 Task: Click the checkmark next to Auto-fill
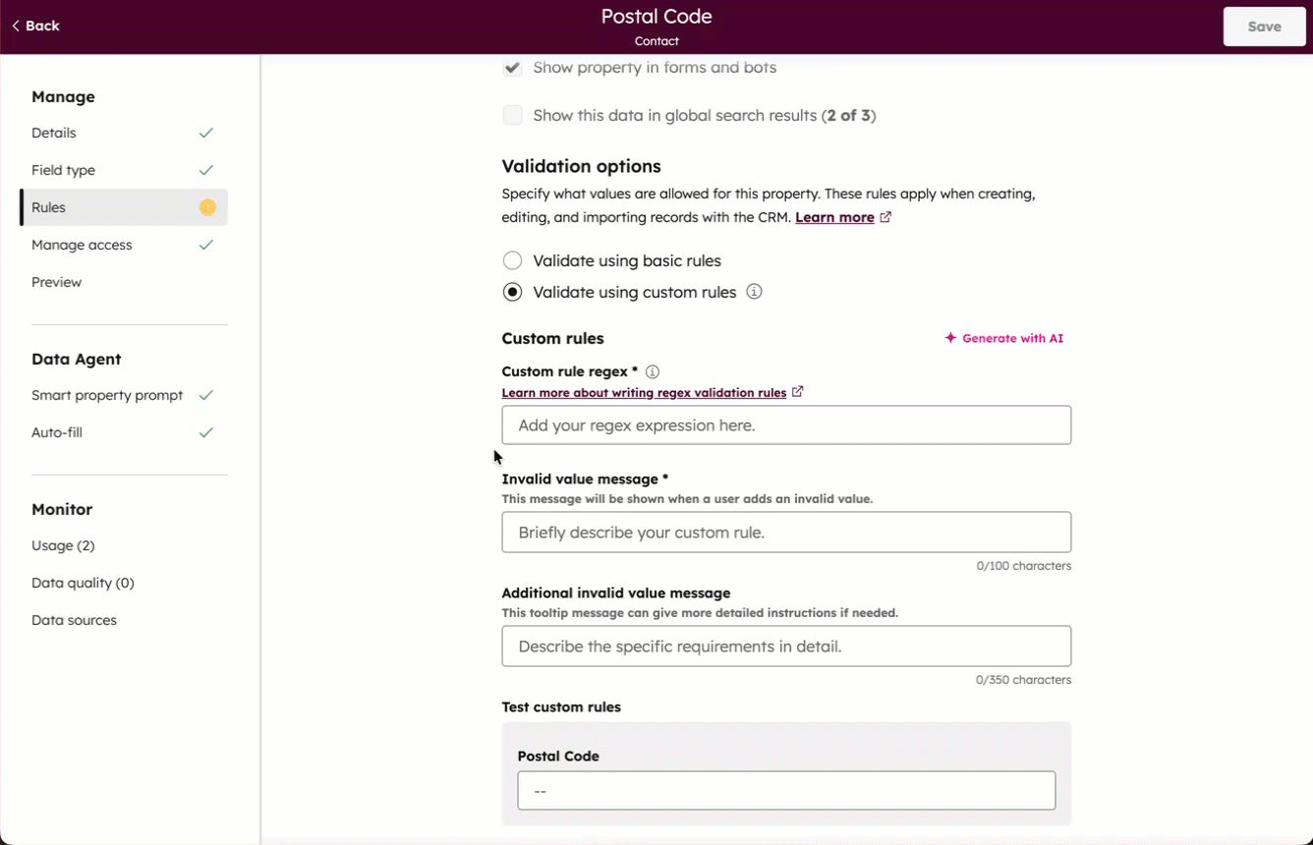coord(205,431)
